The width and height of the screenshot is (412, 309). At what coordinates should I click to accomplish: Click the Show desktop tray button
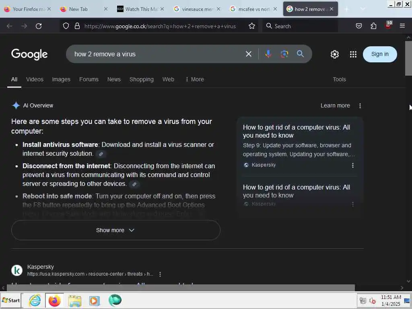pos(407,301)
